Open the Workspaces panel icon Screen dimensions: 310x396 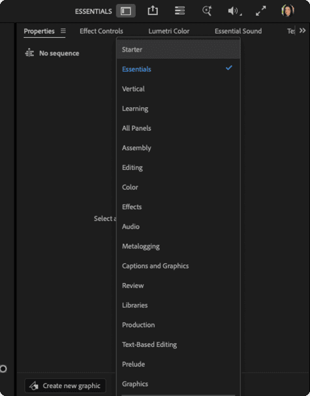coord(125,11)
